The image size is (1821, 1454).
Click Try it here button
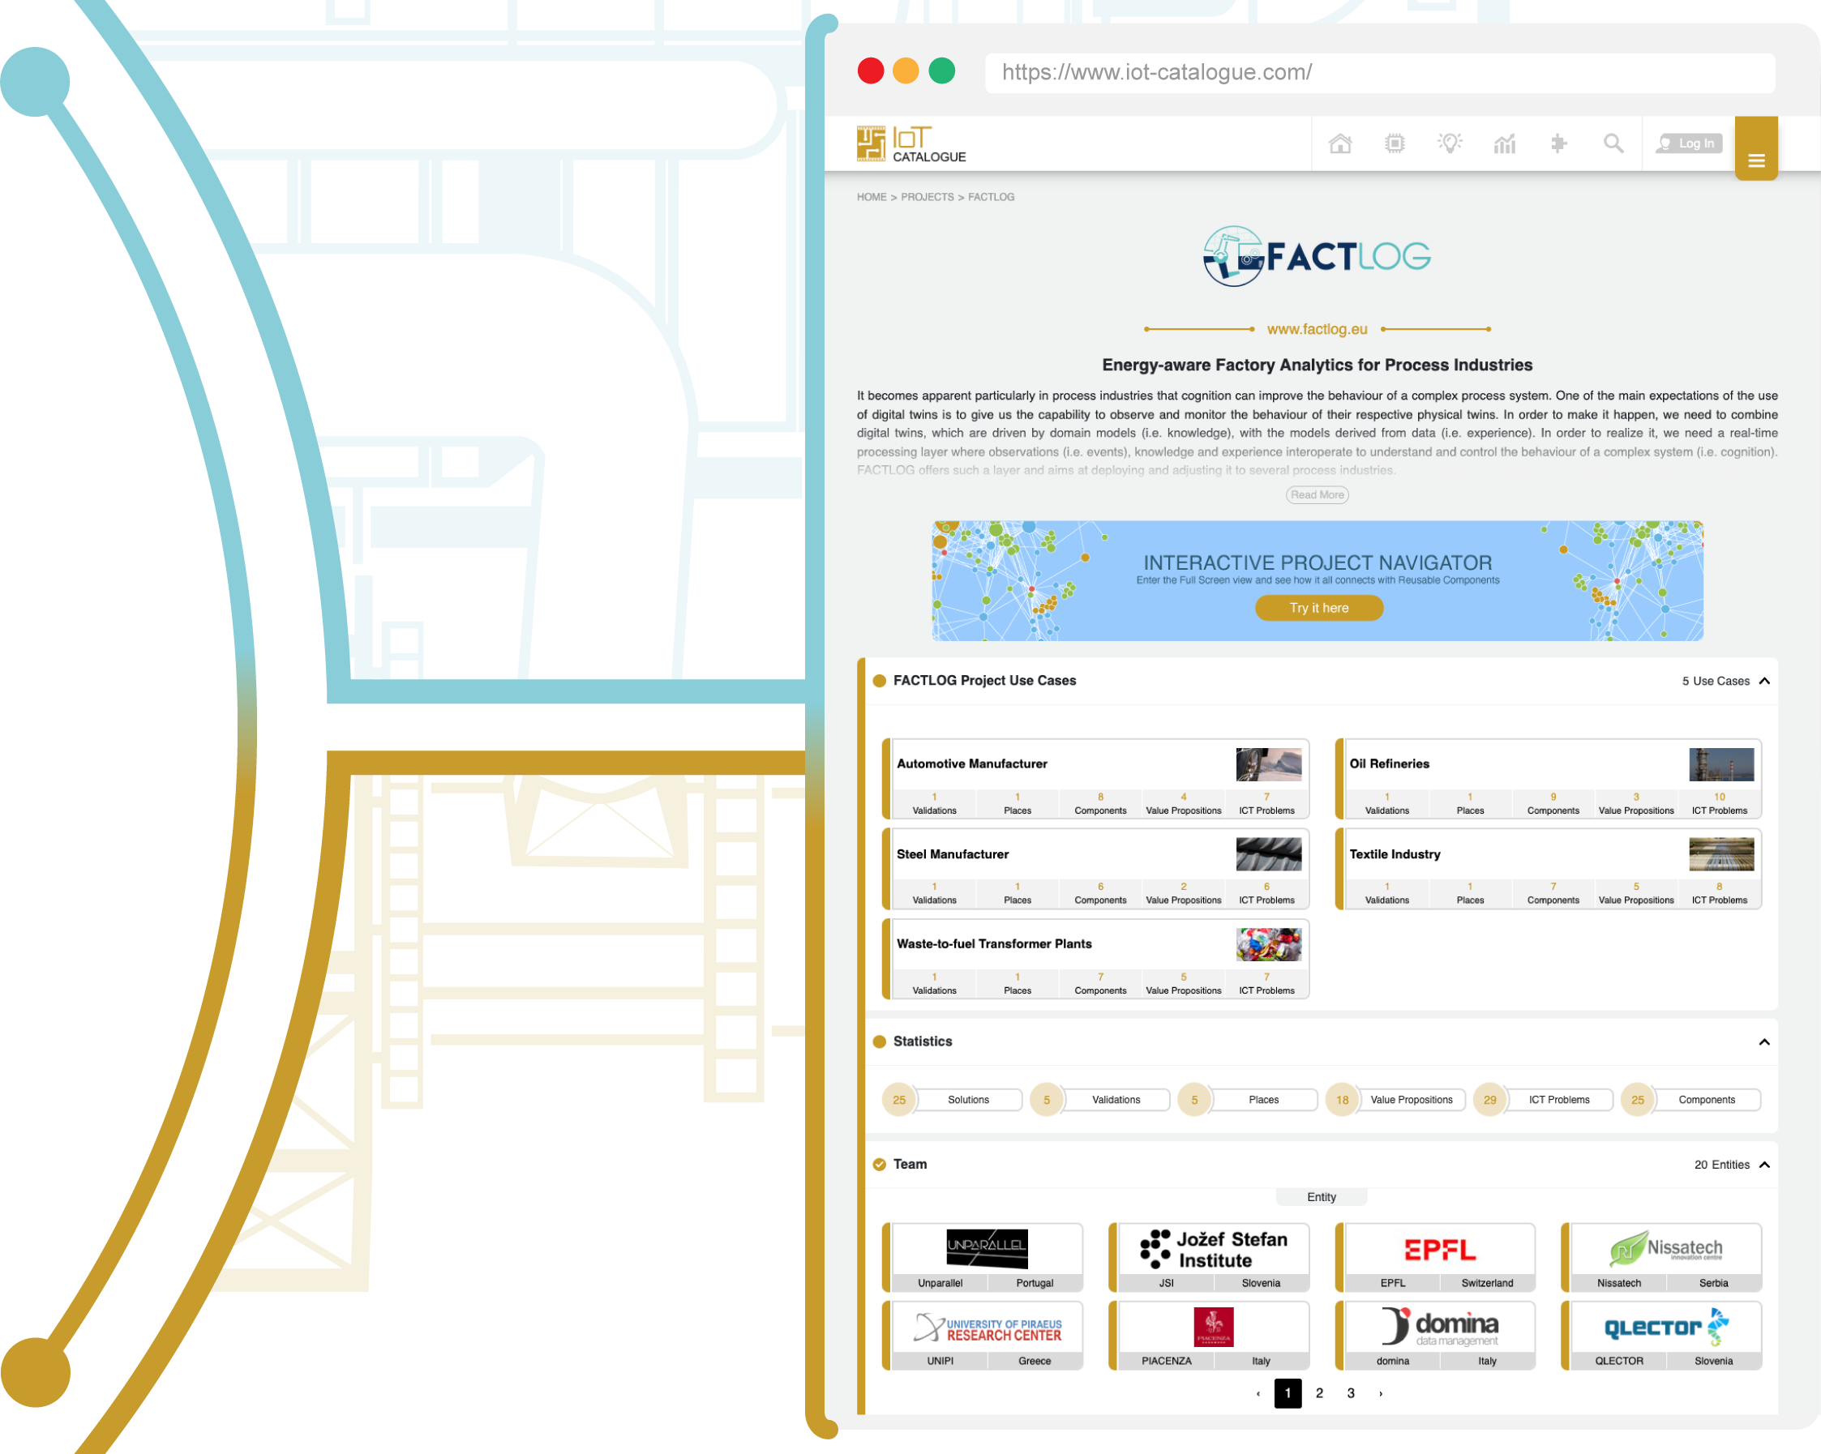pyautogui.click(x=1318, y=608)
